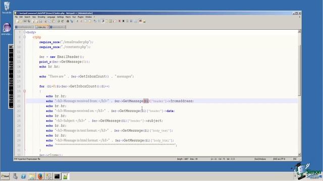Click the Print toolbar icon
The height and width of the screenshot is (181, 323).
(x=40, y=21)
